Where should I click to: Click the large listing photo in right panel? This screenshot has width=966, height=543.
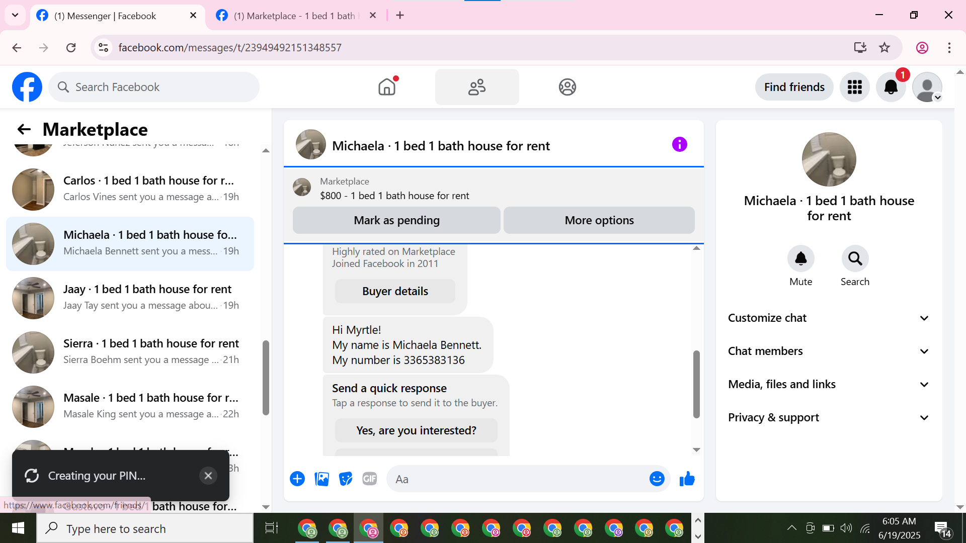pyautogui.click(x=829, y=159)
